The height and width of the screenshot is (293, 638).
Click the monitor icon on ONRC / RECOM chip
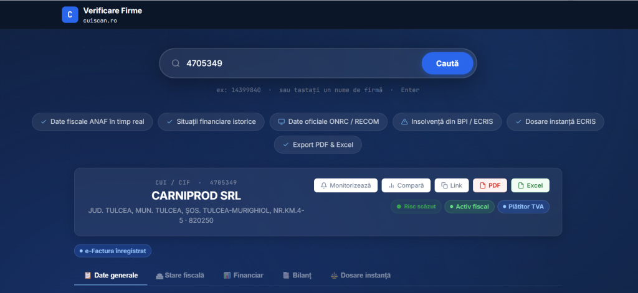pyautogui.click(x=281, y=121)
